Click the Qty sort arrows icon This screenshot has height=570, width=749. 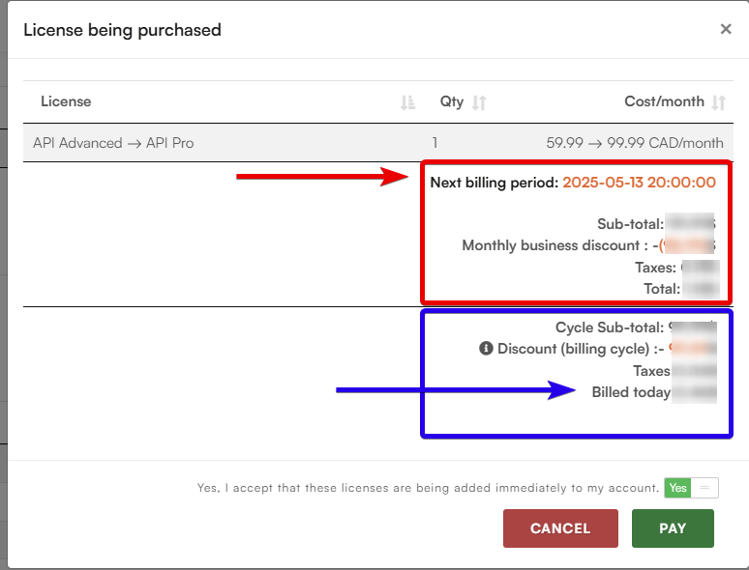click(x=478, y=102)
